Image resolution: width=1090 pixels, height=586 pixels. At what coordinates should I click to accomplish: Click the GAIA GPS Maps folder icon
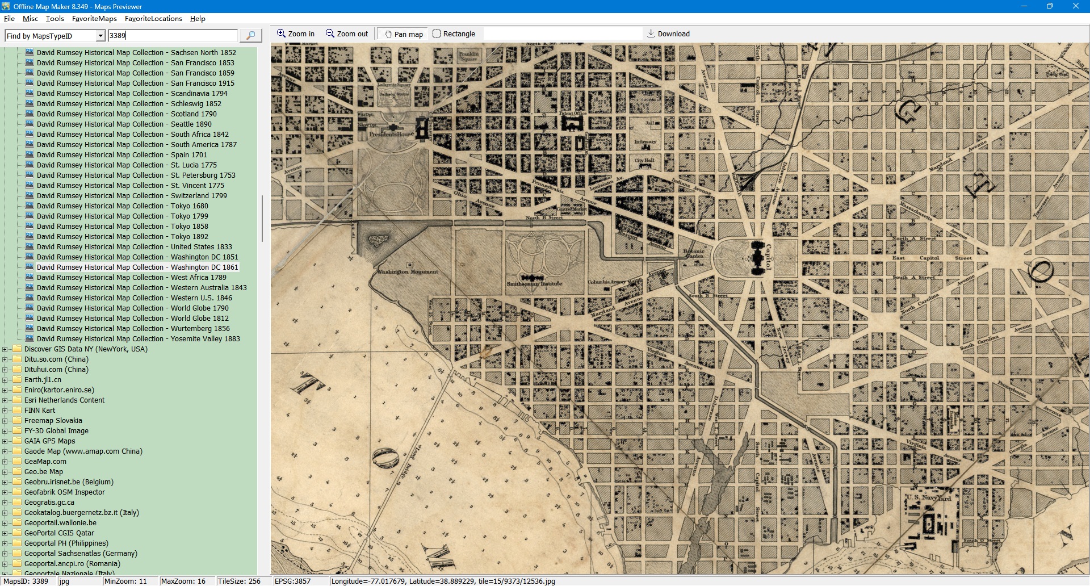[16, 441]
